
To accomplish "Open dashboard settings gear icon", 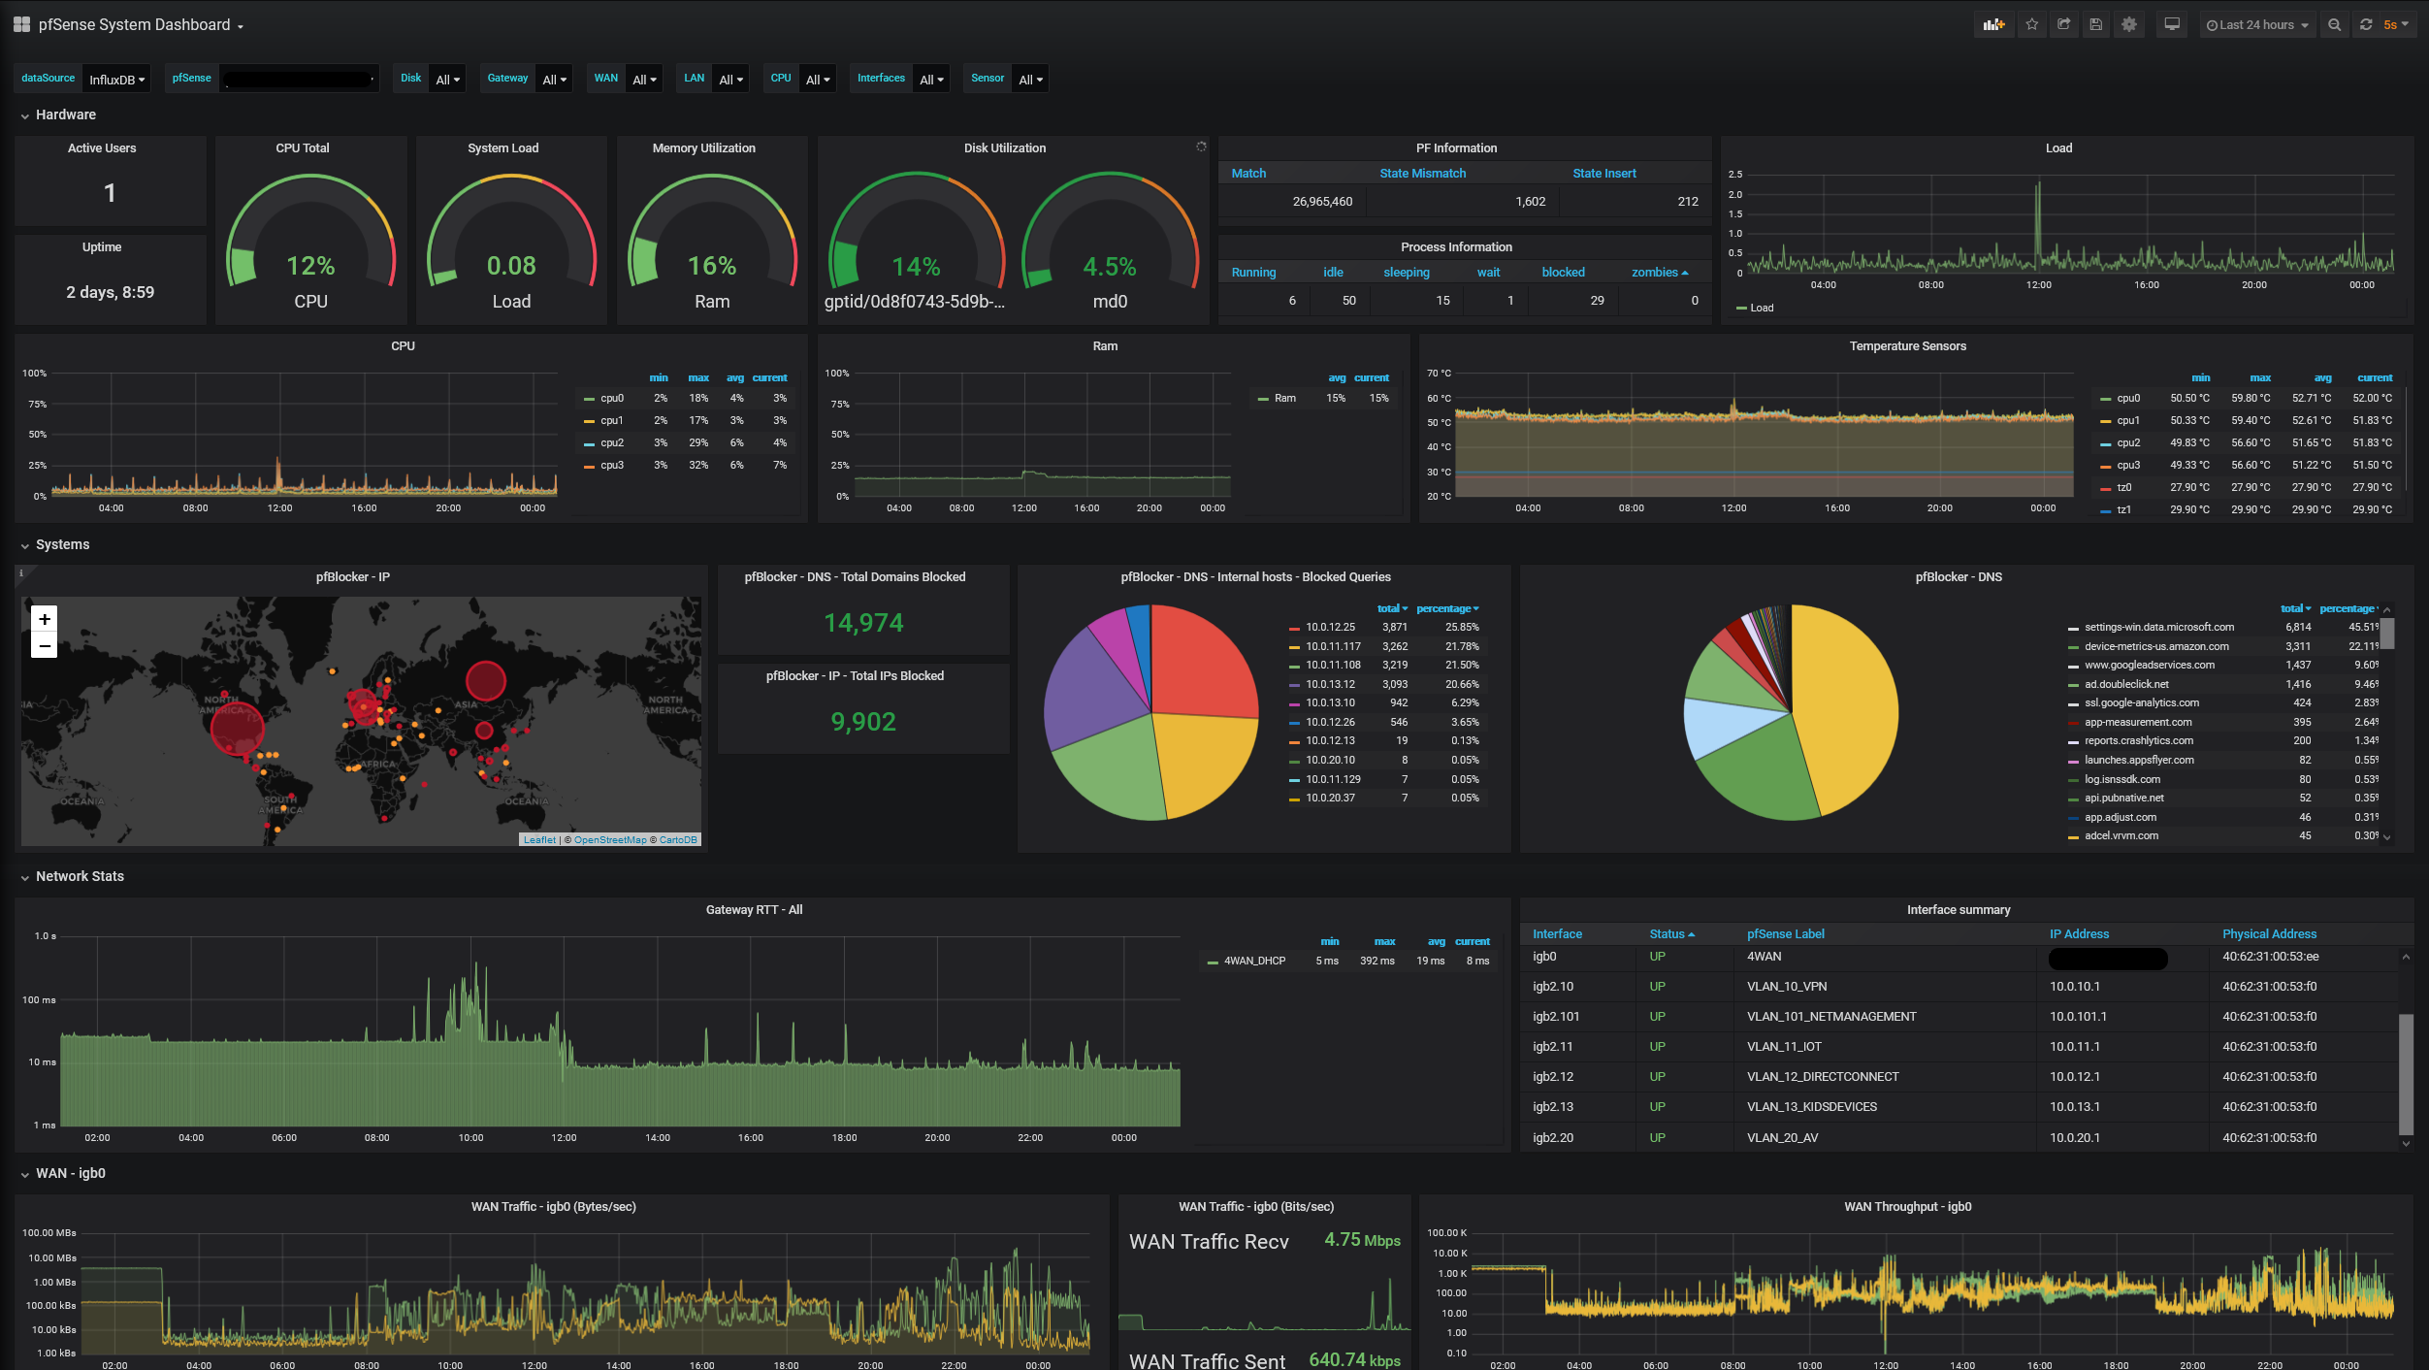I will click(x=2129, y=25).
